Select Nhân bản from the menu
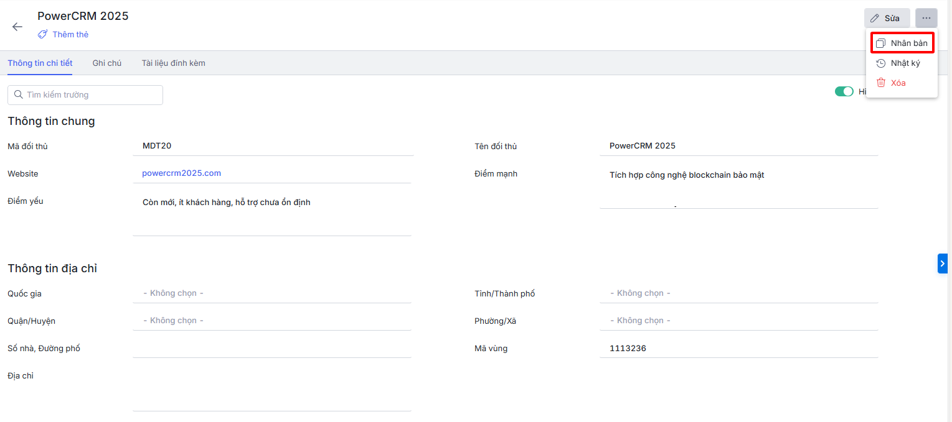Image resolution: width=952 pixels, height=422 pixels. [902, 43]
